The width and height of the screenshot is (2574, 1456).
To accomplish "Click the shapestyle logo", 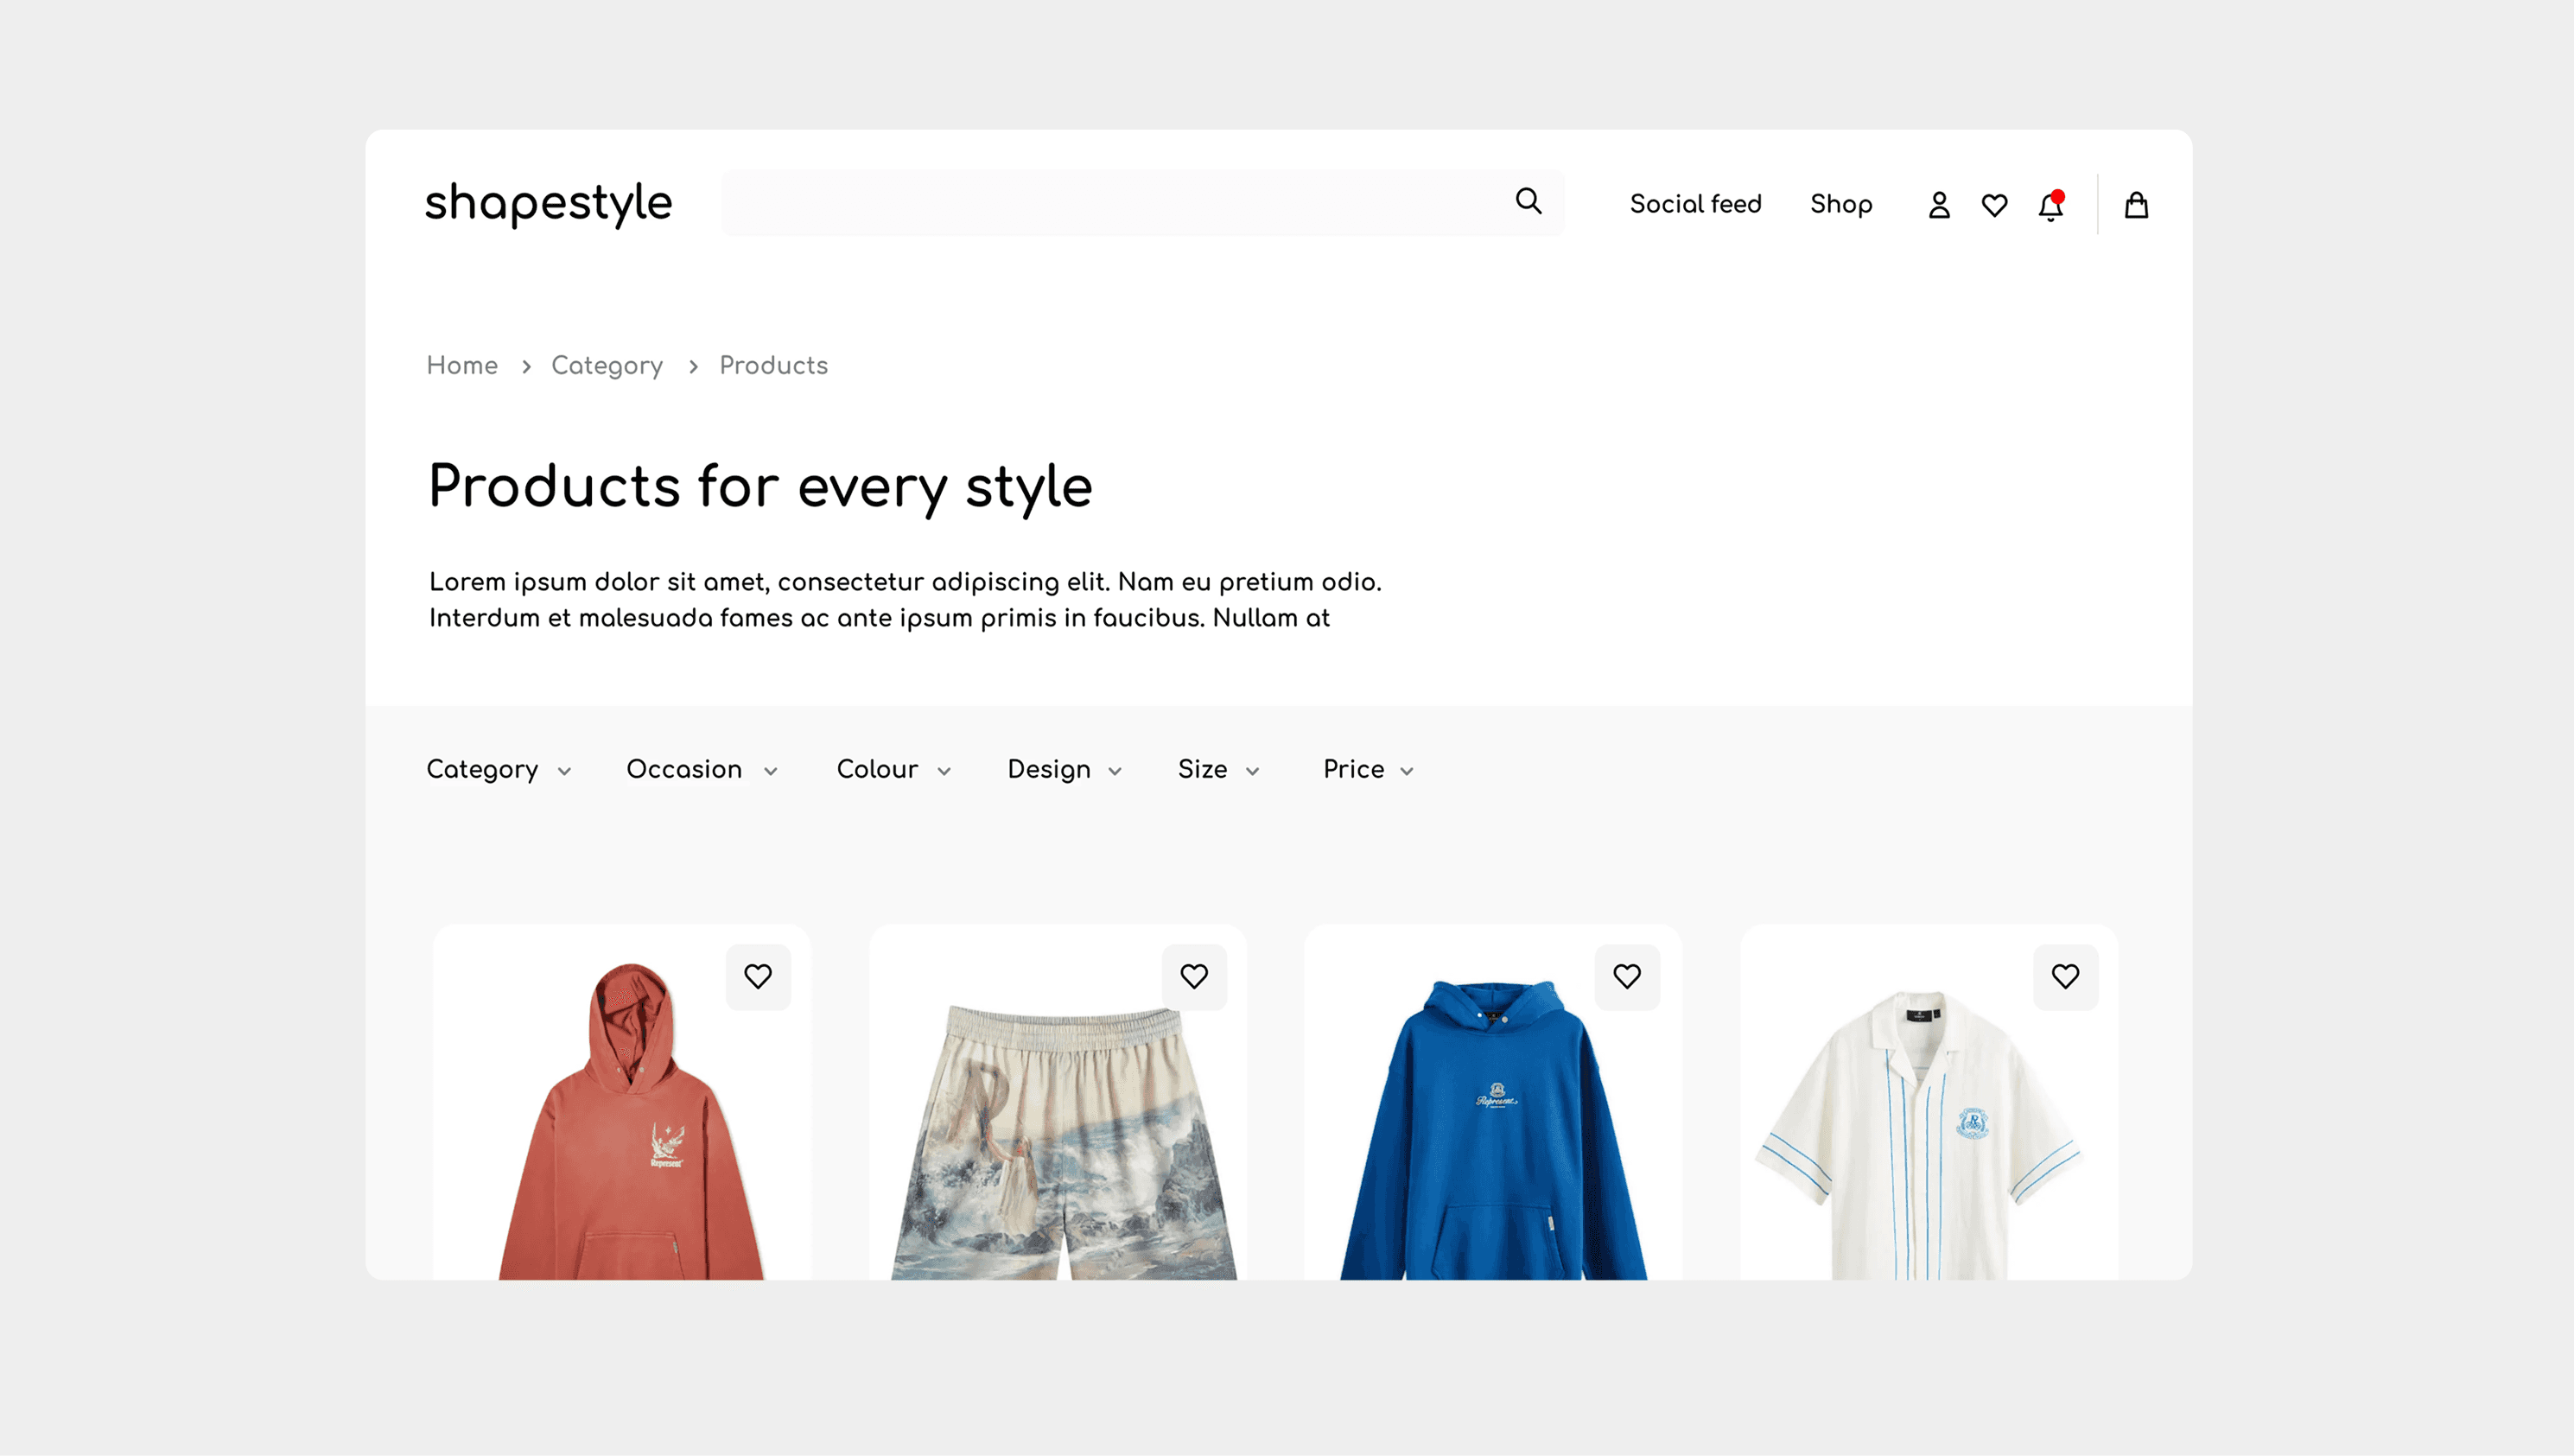I will [549, 203].
